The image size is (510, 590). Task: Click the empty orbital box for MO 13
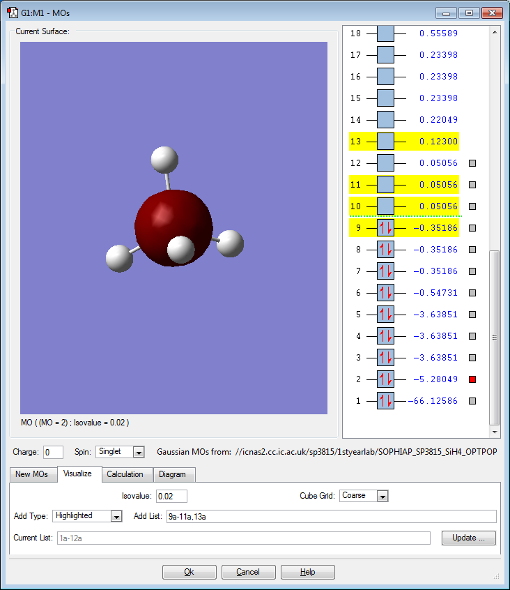[x=385, y=142]
